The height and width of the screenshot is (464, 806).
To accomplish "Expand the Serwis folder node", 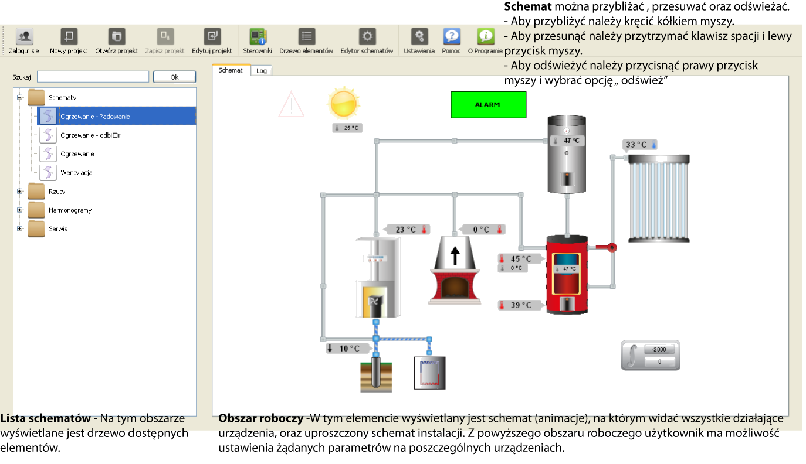I will (x=20, y=229).
